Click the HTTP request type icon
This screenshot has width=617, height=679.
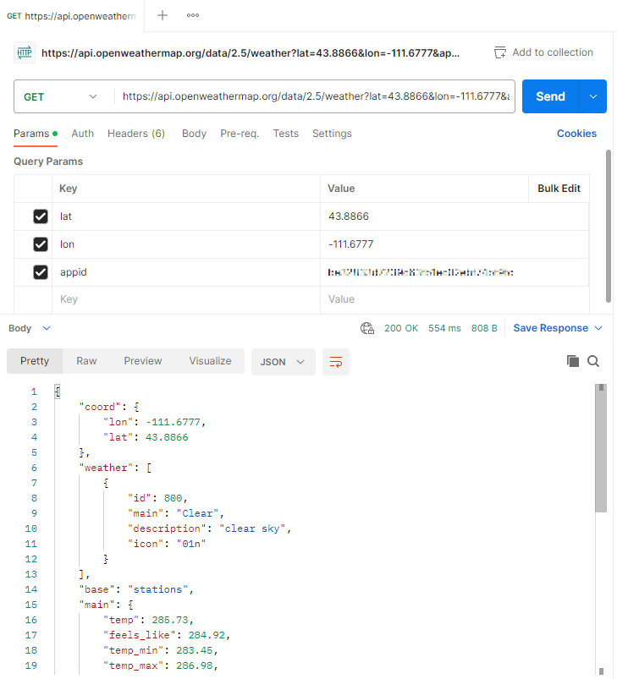[25, 52]
